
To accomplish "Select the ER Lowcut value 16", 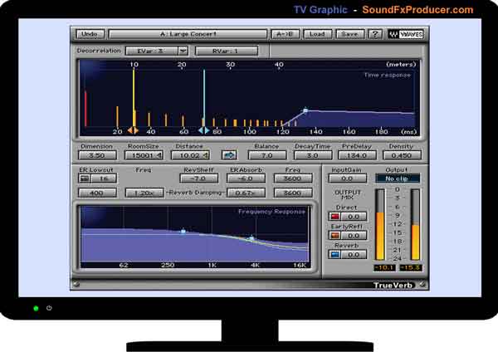I will [104, 178].
